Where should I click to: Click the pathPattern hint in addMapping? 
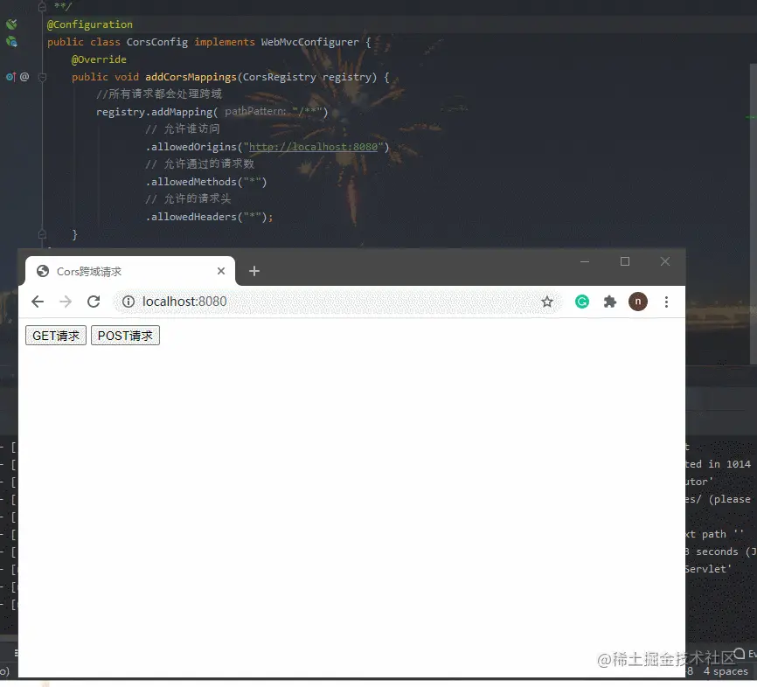(x=255, y=112)
